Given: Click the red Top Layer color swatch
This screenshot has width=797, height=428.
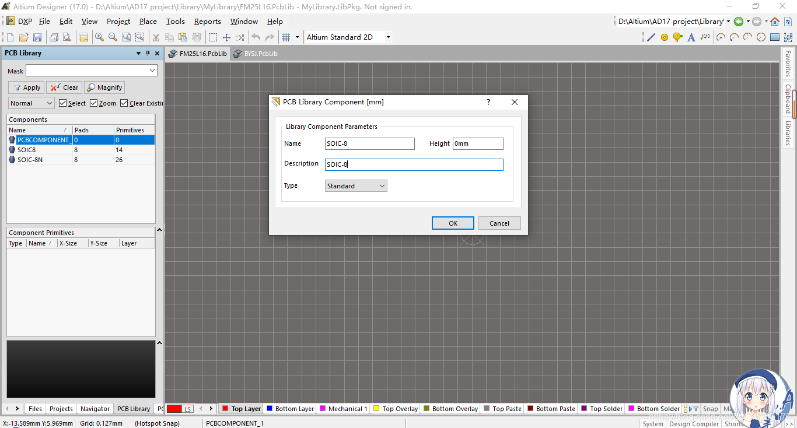Looking at the screenshot, I should pyautogui.click(x=225, y=409).
